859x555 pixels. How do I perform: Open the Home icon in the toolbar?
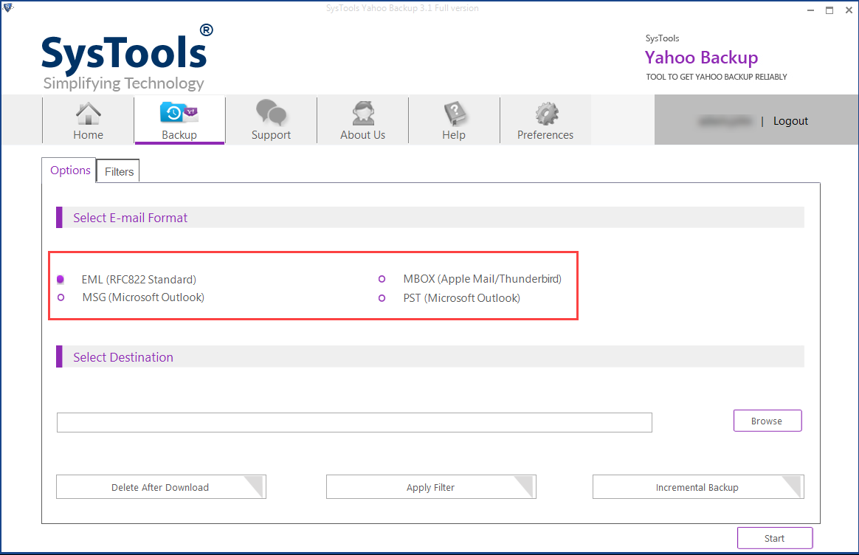click(x=88, y=120)
